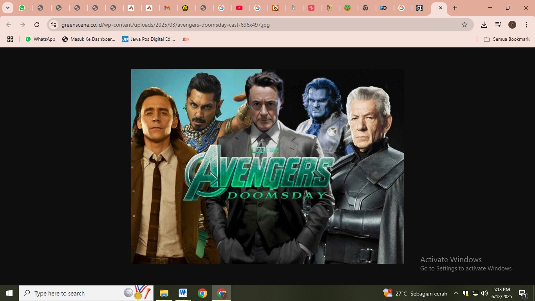The height and width of the screenshot is (301, 535).
Task: Go back to the previous page
Action: click(x=9, y=25)
